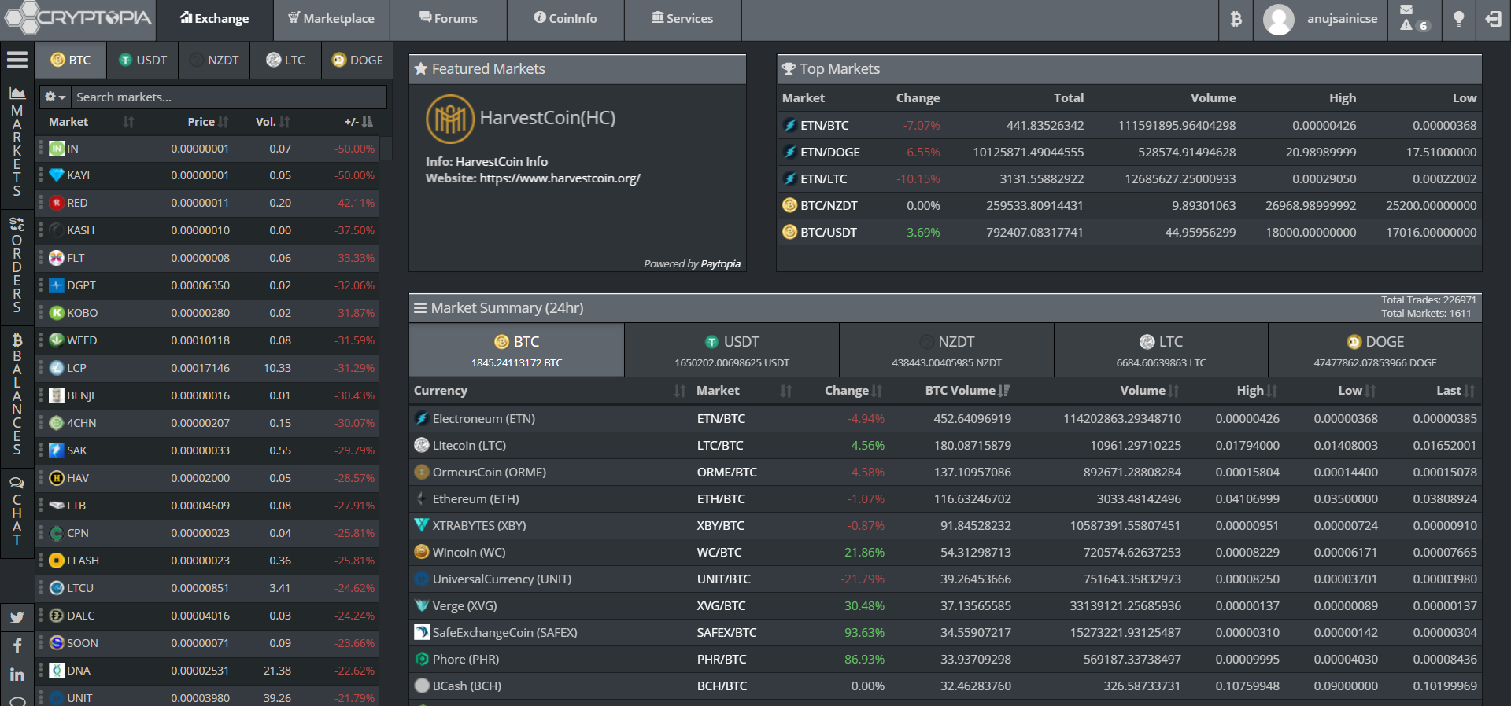Click the sidebar market list scrollbar
This screenshot has height=706, width=1511.
386,149
